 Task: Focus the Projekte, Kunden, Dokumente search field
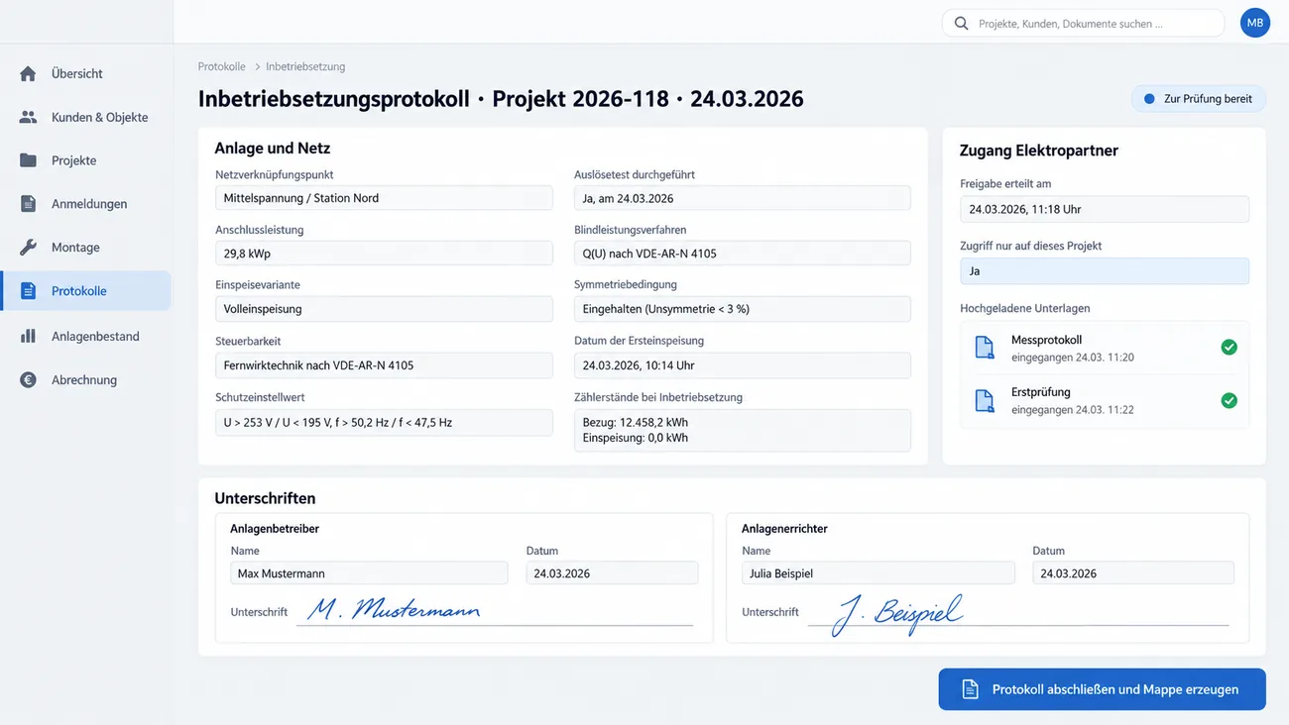point(1083,23)
